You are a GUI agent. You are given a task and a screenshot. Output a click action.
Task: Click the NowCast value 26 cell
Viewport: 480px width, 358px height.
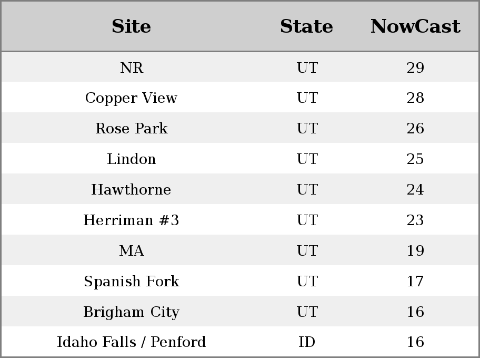coord(415,129)
